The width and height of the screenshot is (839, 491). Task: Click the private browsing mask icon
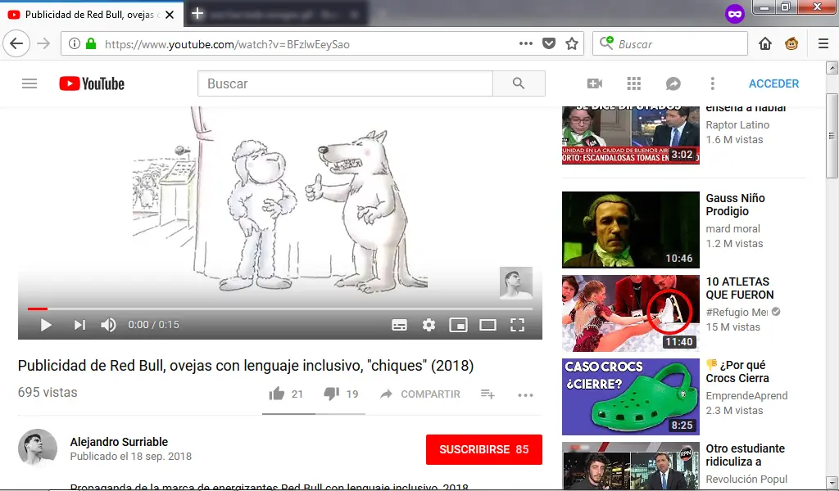[x=735, y=14]
